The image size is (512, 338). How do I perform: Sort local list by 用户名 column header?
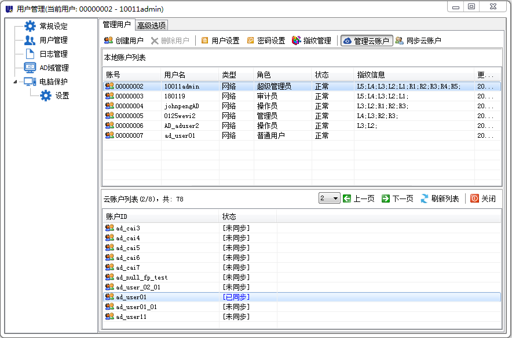coord(190,75)
